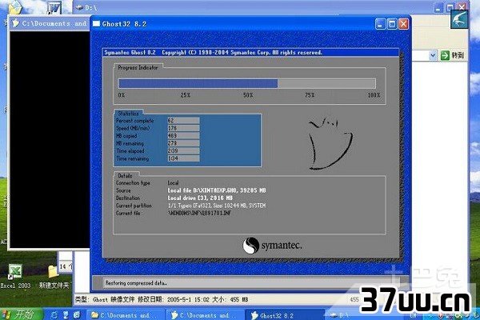Maximize the Ghost32 8.2 window
The width and height of the screenshot is (480, 320).
tap(392, 24)
